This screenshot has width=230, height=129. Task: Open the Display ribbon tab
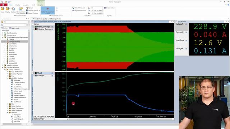(18, 5)
